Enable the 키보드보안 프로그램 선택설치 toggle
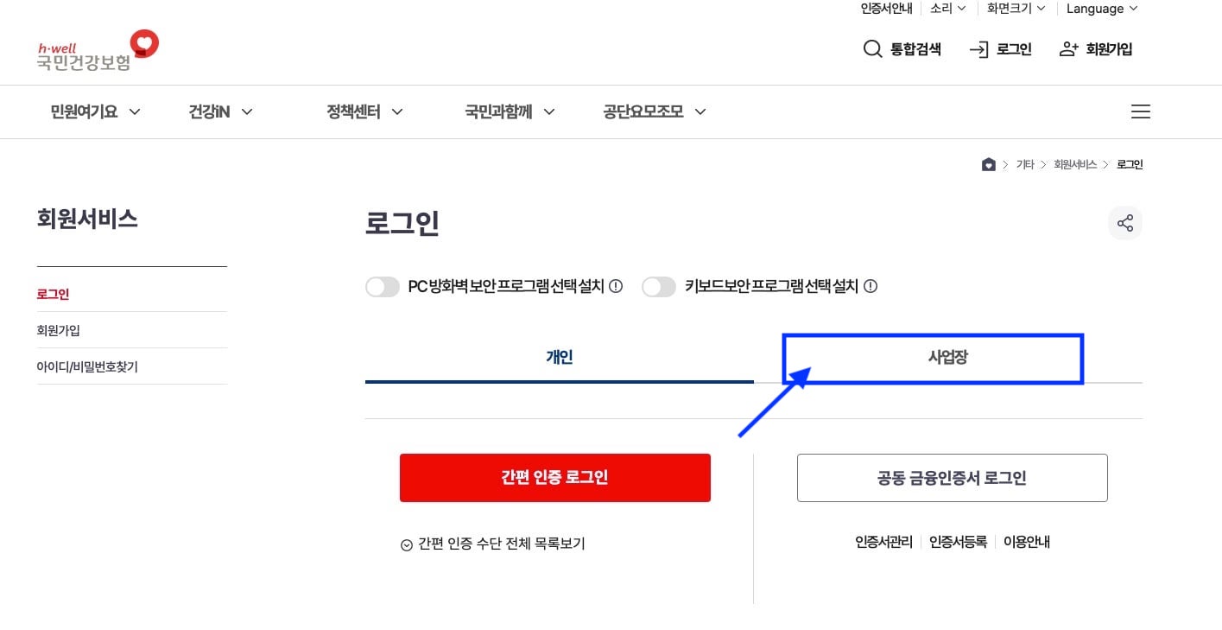This screenshot has height=630, width=1222. (659, 286)
